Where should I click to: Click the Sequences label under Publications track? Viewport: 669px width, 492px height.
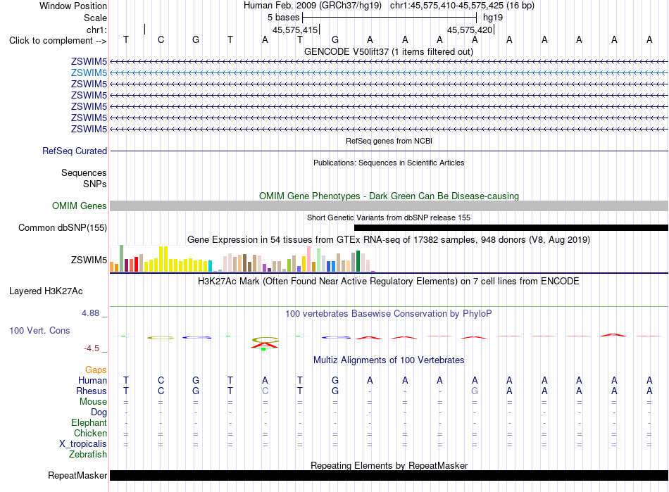point(84,172)
